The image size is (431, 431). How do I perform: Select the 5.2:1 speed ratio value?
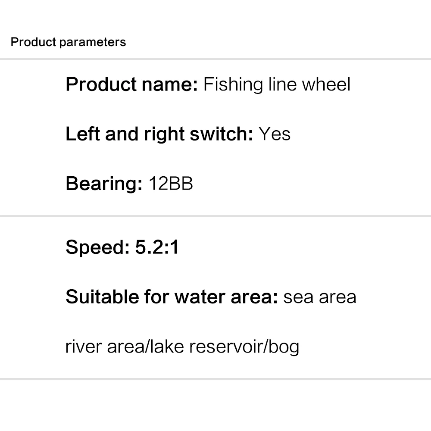click(157, 247)
